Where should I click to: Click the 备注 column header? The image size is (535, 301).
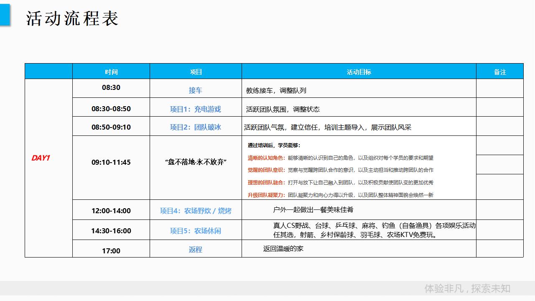pyautogui.click(x=500, y=72)
